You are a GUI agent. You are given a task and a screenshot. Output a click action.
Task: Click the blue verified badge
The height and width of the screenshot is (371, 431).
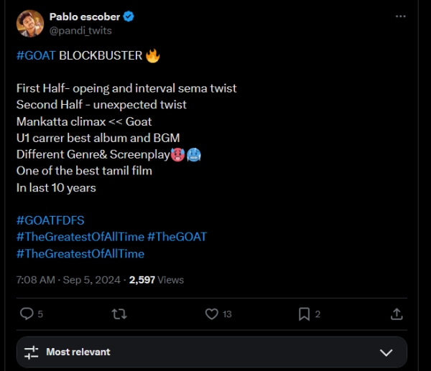tap(129, 17)
